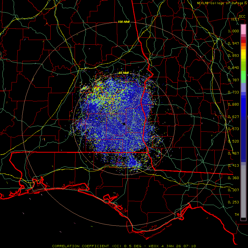
Task: Click the DCC legend title
Action: (x=242, y=17)
